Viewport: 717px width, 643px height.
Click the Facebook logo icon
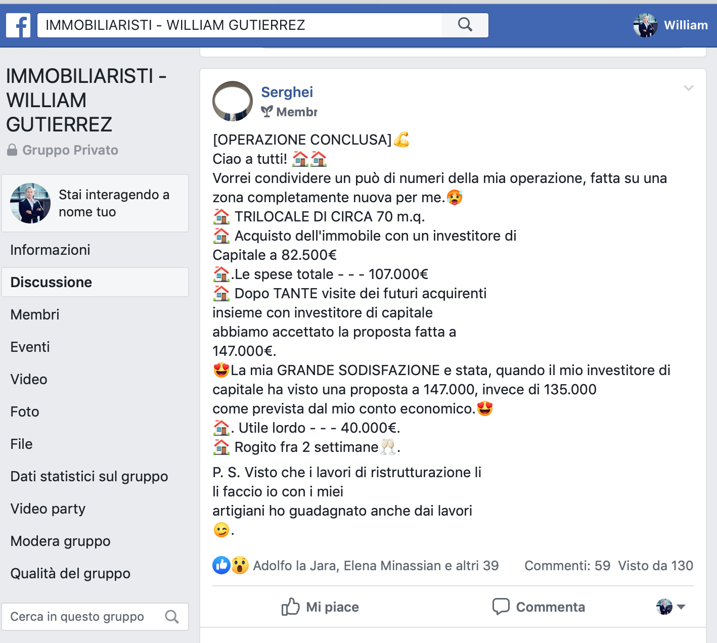[18, 25]
